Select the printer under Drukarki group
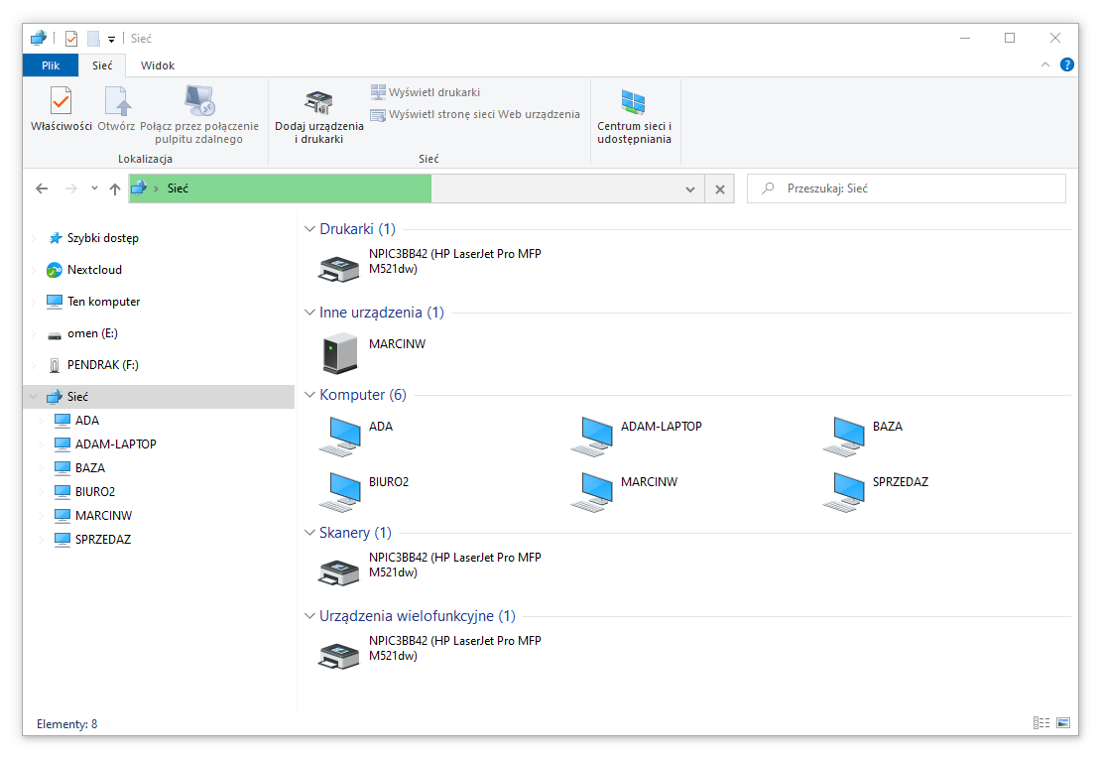 [339, 266]
